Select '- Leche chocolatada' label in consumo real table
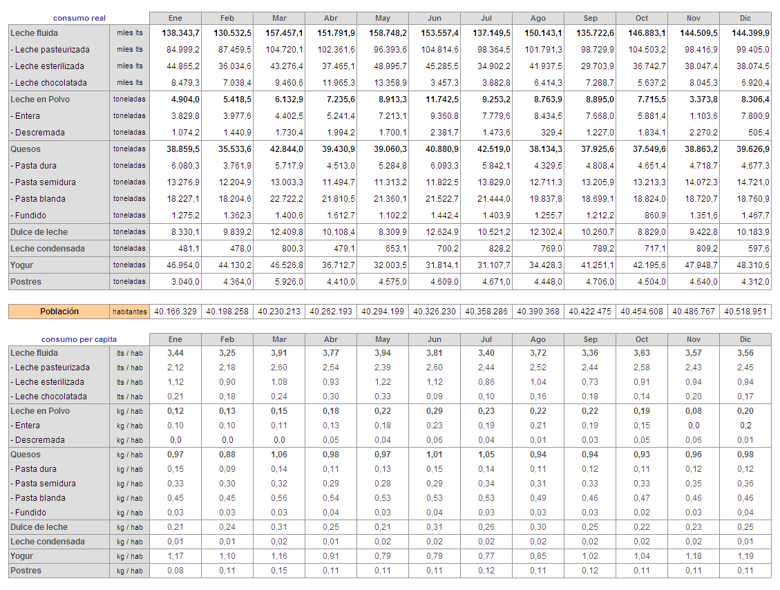 [x=49, y=83]
